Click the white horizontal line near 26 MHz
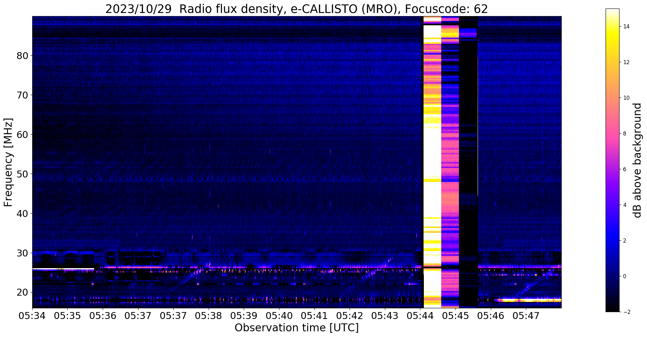 click(63, 269)
